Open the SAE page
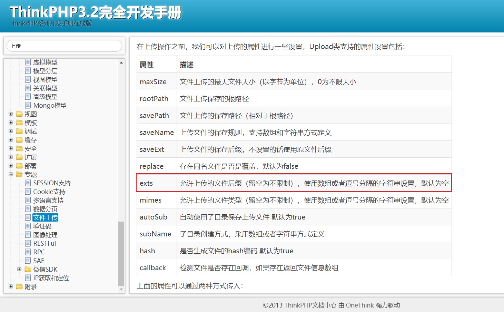This screenshot has width=504, height=312. (x=39, y=261)
